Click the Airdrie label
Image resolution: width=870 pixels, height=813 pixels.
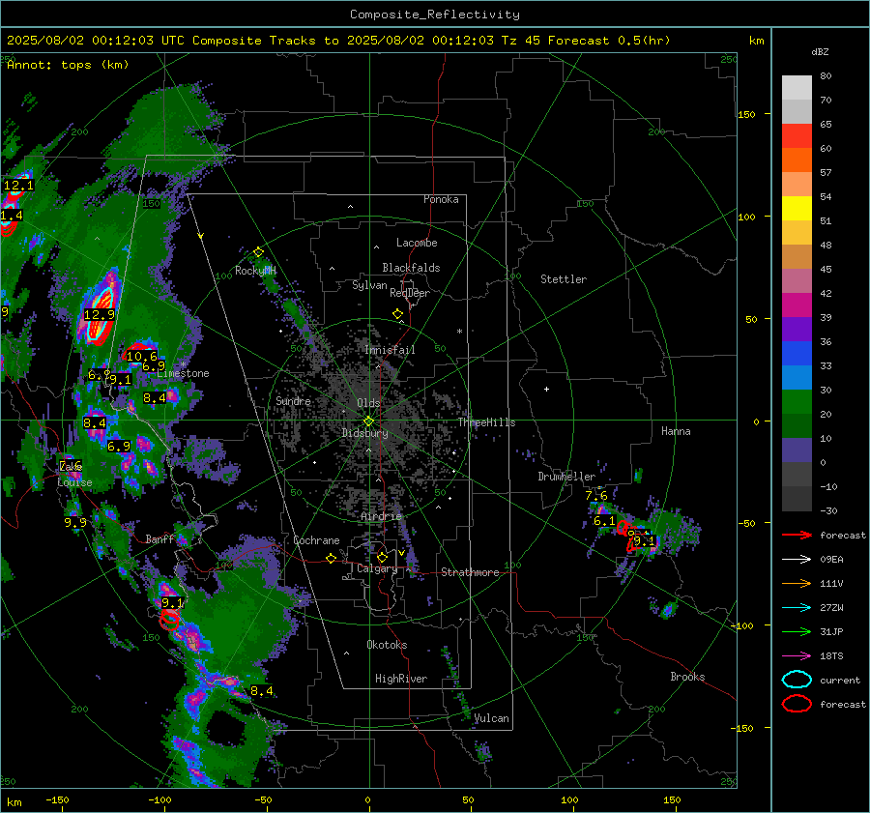coord(381,516)
